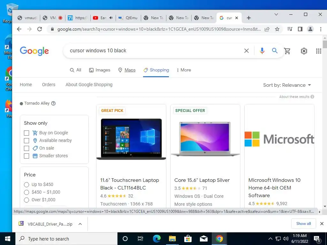Switch to the Images search tab
Image resolution: width=327 pixels, height=245 pixels.
click(x=100, y=70)
